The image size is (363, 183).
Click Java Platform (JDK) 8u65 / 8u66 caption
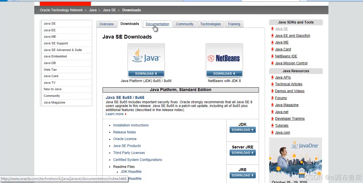point(146,81)
